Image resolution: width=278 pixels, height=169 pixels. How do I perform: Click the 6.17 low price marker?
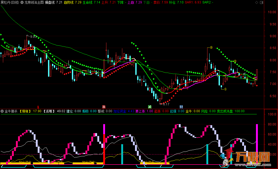pos(166,104)
